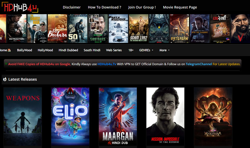Open the HollyWood category
This screenshot has height=148, width=250.
45,50
